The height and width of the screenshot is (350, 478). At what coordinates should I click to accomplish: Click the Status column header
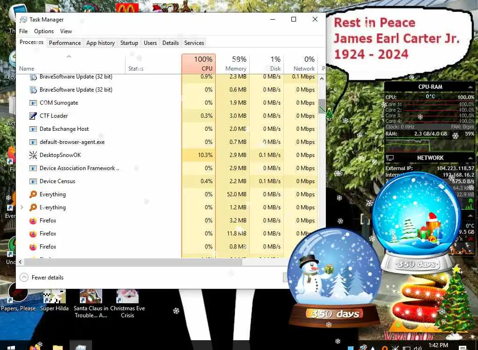tap(153, 64)
